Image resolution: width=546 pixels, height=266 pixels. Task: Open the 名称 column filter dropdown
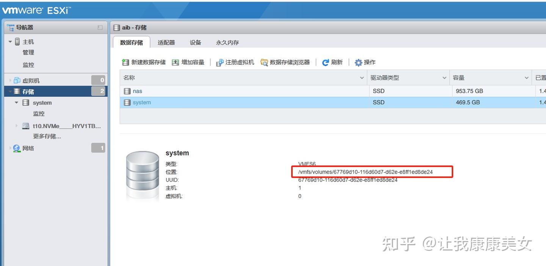(361, 78)
